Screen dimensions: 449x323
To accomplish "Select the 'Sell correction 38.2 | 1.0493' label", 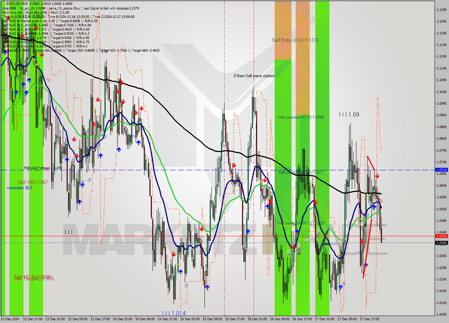I will click(301, 223).
